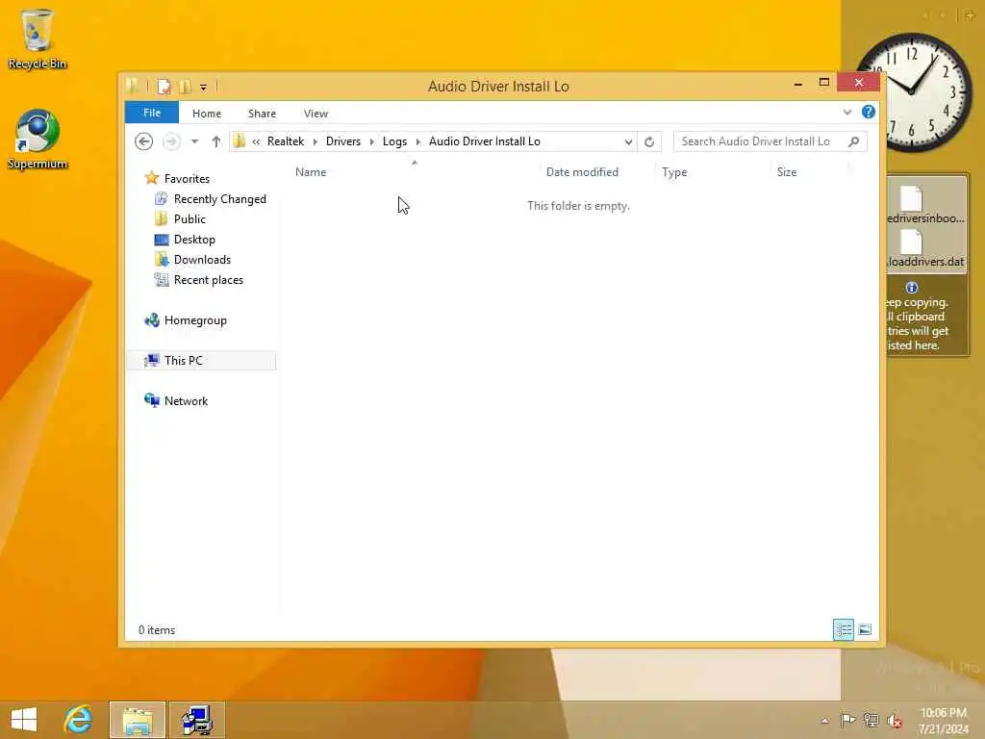Refresh the current folder view

(x=649, y=142)
